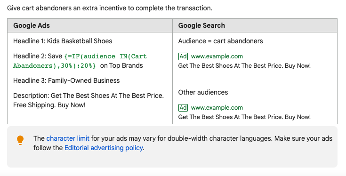
Task: Click the cart abandoners incentive intro sentence
Action: (x=110, y=8)
